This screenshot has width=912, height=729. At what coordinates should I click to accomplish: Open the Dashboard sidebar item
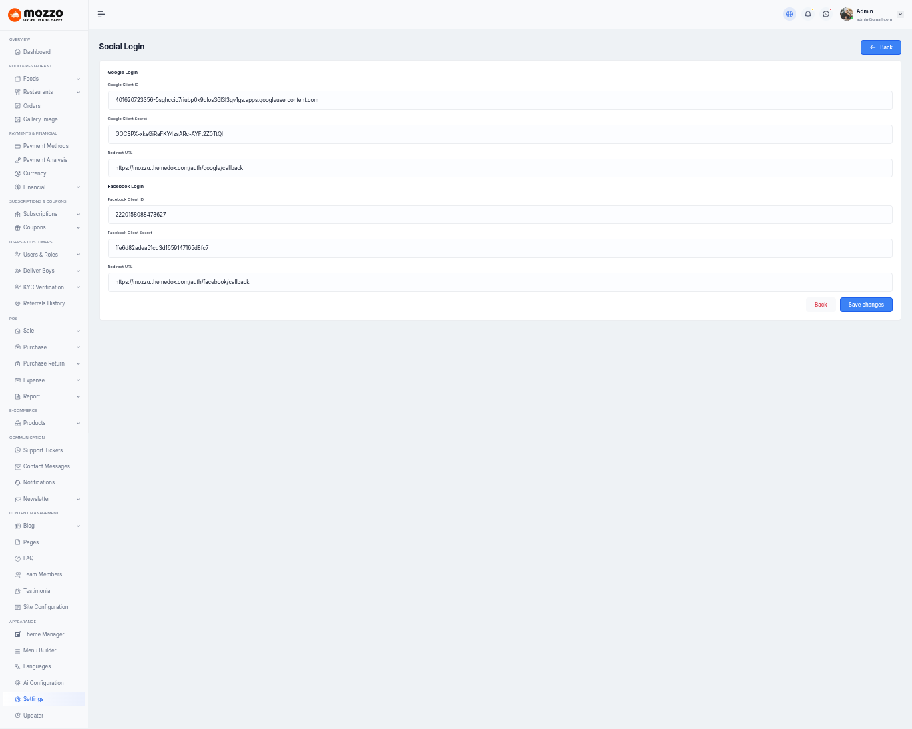pos(37,52)
